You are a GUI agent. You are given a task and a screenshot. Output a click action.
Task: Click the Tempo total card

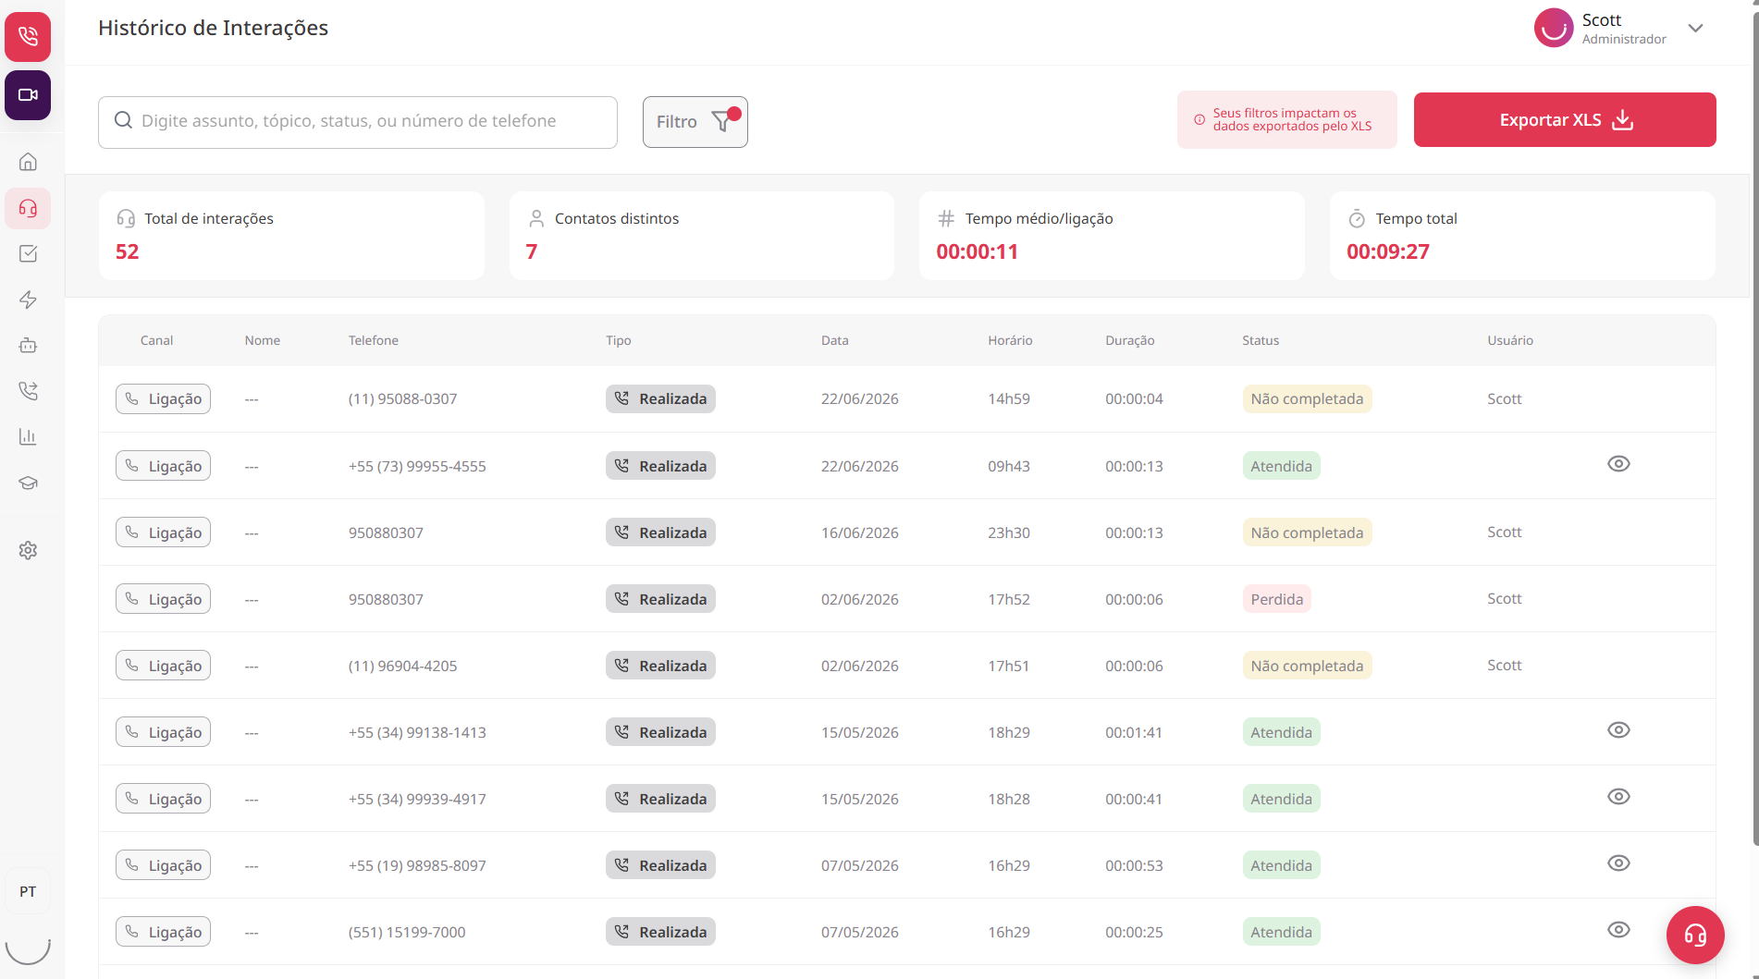coord(1522,236)
